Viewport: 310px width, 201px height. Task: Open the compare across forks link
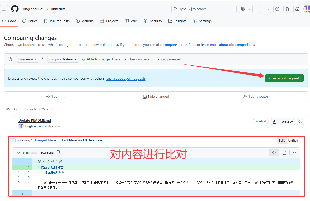tap(180, 45)
